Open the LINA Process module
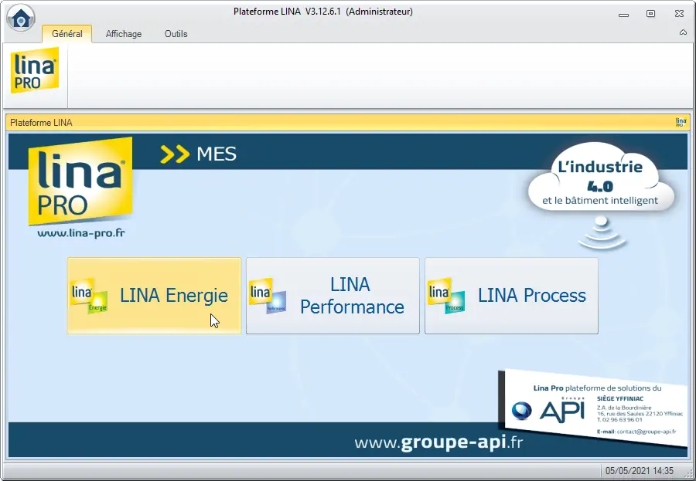 (x=511, y=296)
